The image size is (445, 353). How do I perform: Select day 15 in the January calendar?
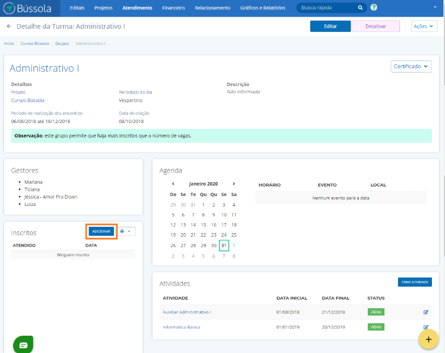(204, 225)
